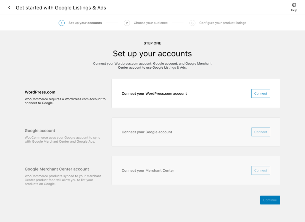Select step 1 circle in stepper
The height and width of the screenshot is (222, 305).
tap(61, 23)
